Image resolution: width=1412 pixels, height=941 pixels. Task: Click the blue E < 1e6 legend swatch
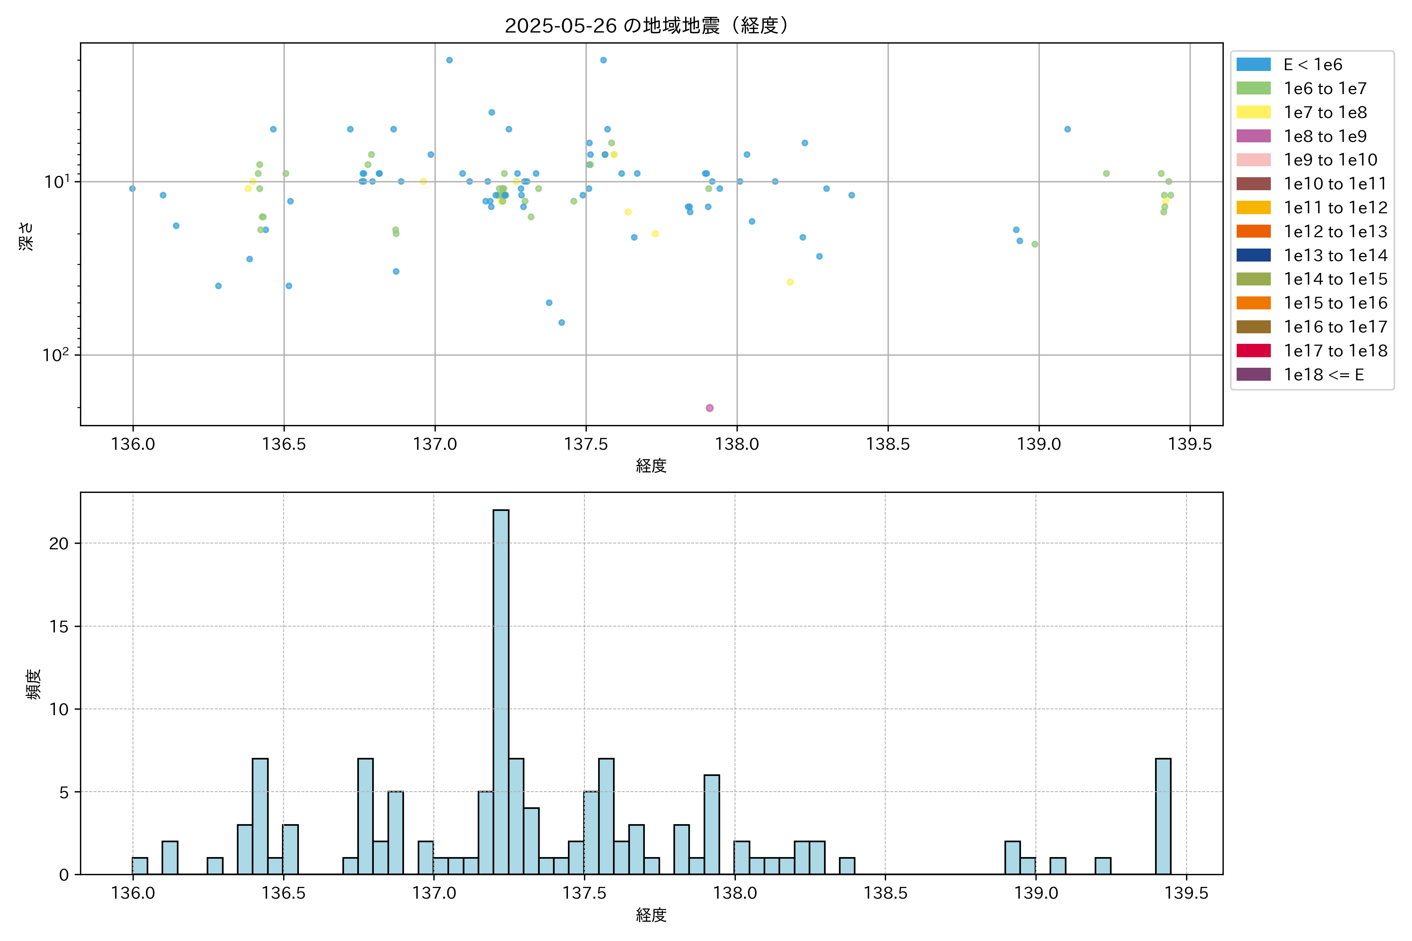(1254, 65)
